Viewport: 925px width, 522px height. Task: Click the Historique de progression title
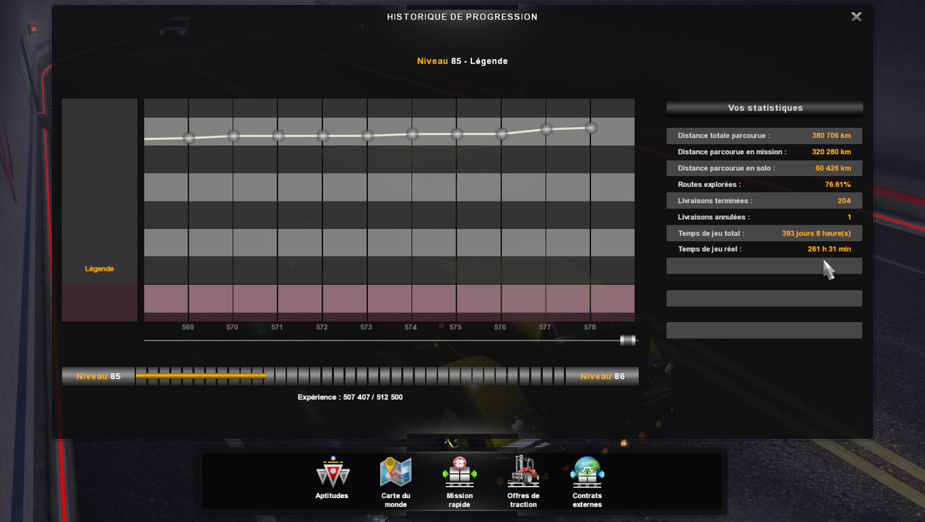(462, 17)
